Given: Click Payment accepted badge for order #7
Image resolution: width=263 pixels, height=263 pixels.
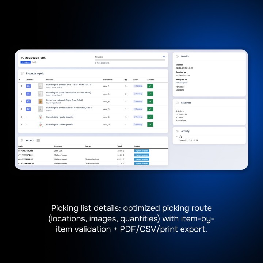Looking at the screenshot, I should [142, 155].
